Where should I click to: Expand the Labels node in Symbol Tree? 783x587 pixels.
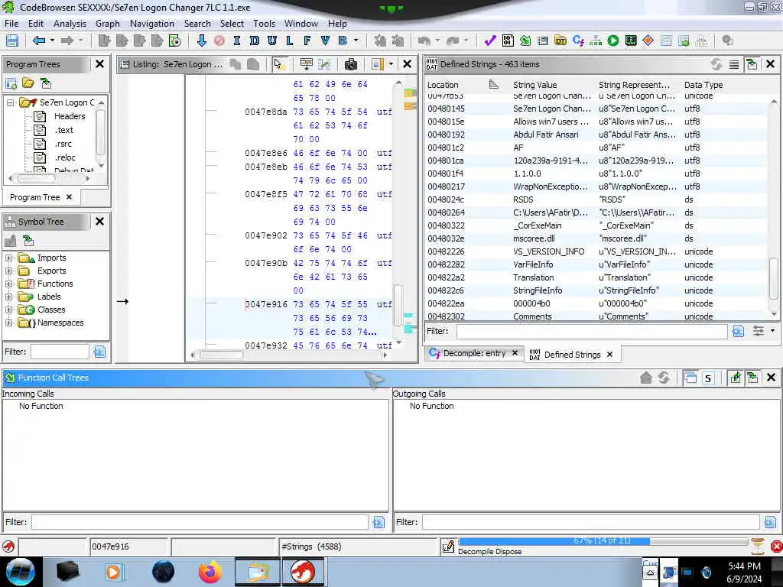tap(9, 297)
